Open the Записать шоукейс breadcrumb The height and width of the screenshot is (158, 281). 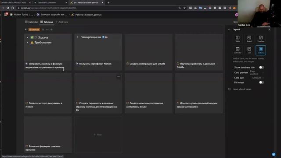pos(52,14)
